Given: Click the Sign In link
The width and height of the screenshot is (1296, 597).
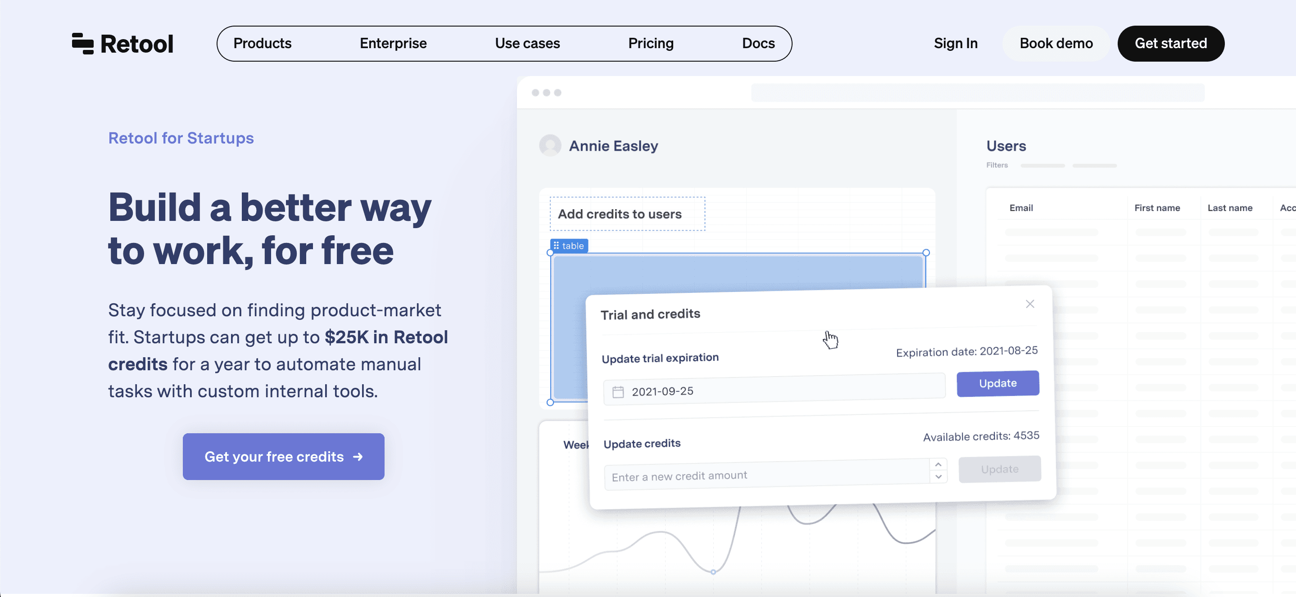Looking at the screenshot, I should (956, 44).
